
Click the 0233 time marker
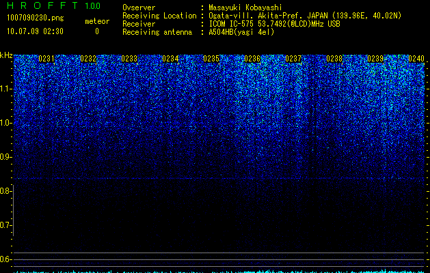coord(129,59)
